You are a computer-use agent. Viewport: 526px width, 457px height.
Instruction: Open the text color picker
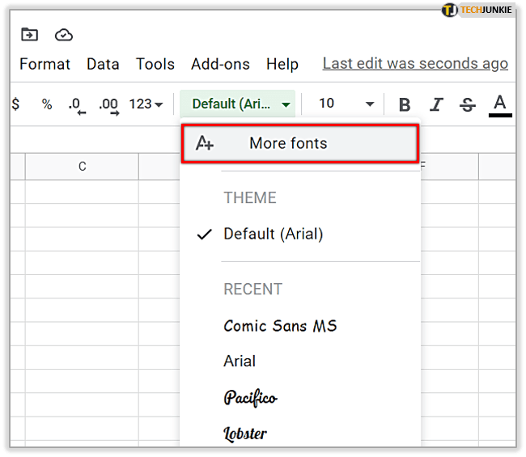pos(500,104)
